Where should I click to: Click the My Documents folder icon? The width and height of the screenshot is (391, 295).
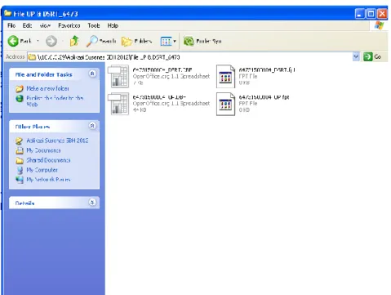click(x=20, y=150)
